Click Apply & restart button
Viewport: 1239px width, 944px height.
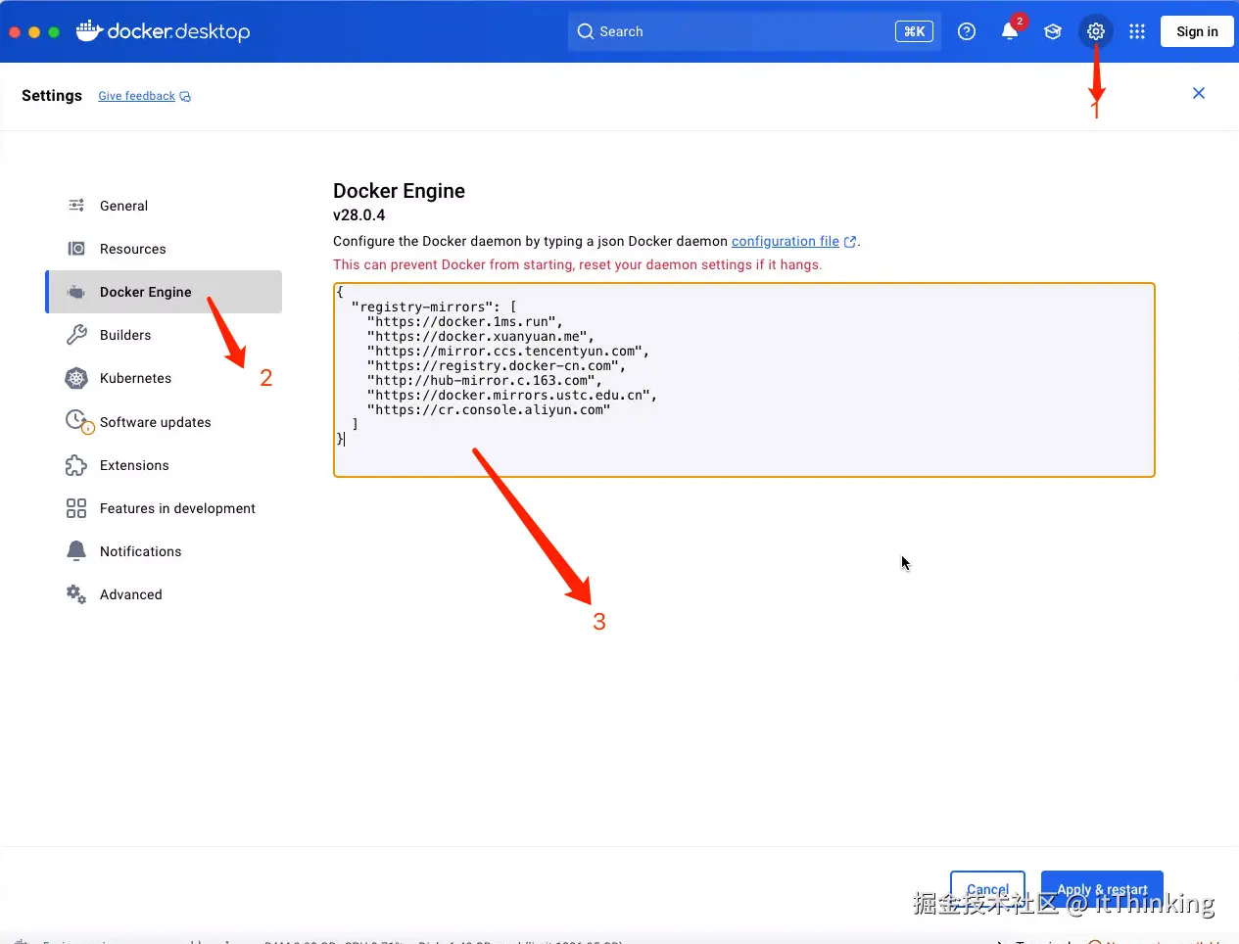pyautogui.click(x=1102, y=889)
